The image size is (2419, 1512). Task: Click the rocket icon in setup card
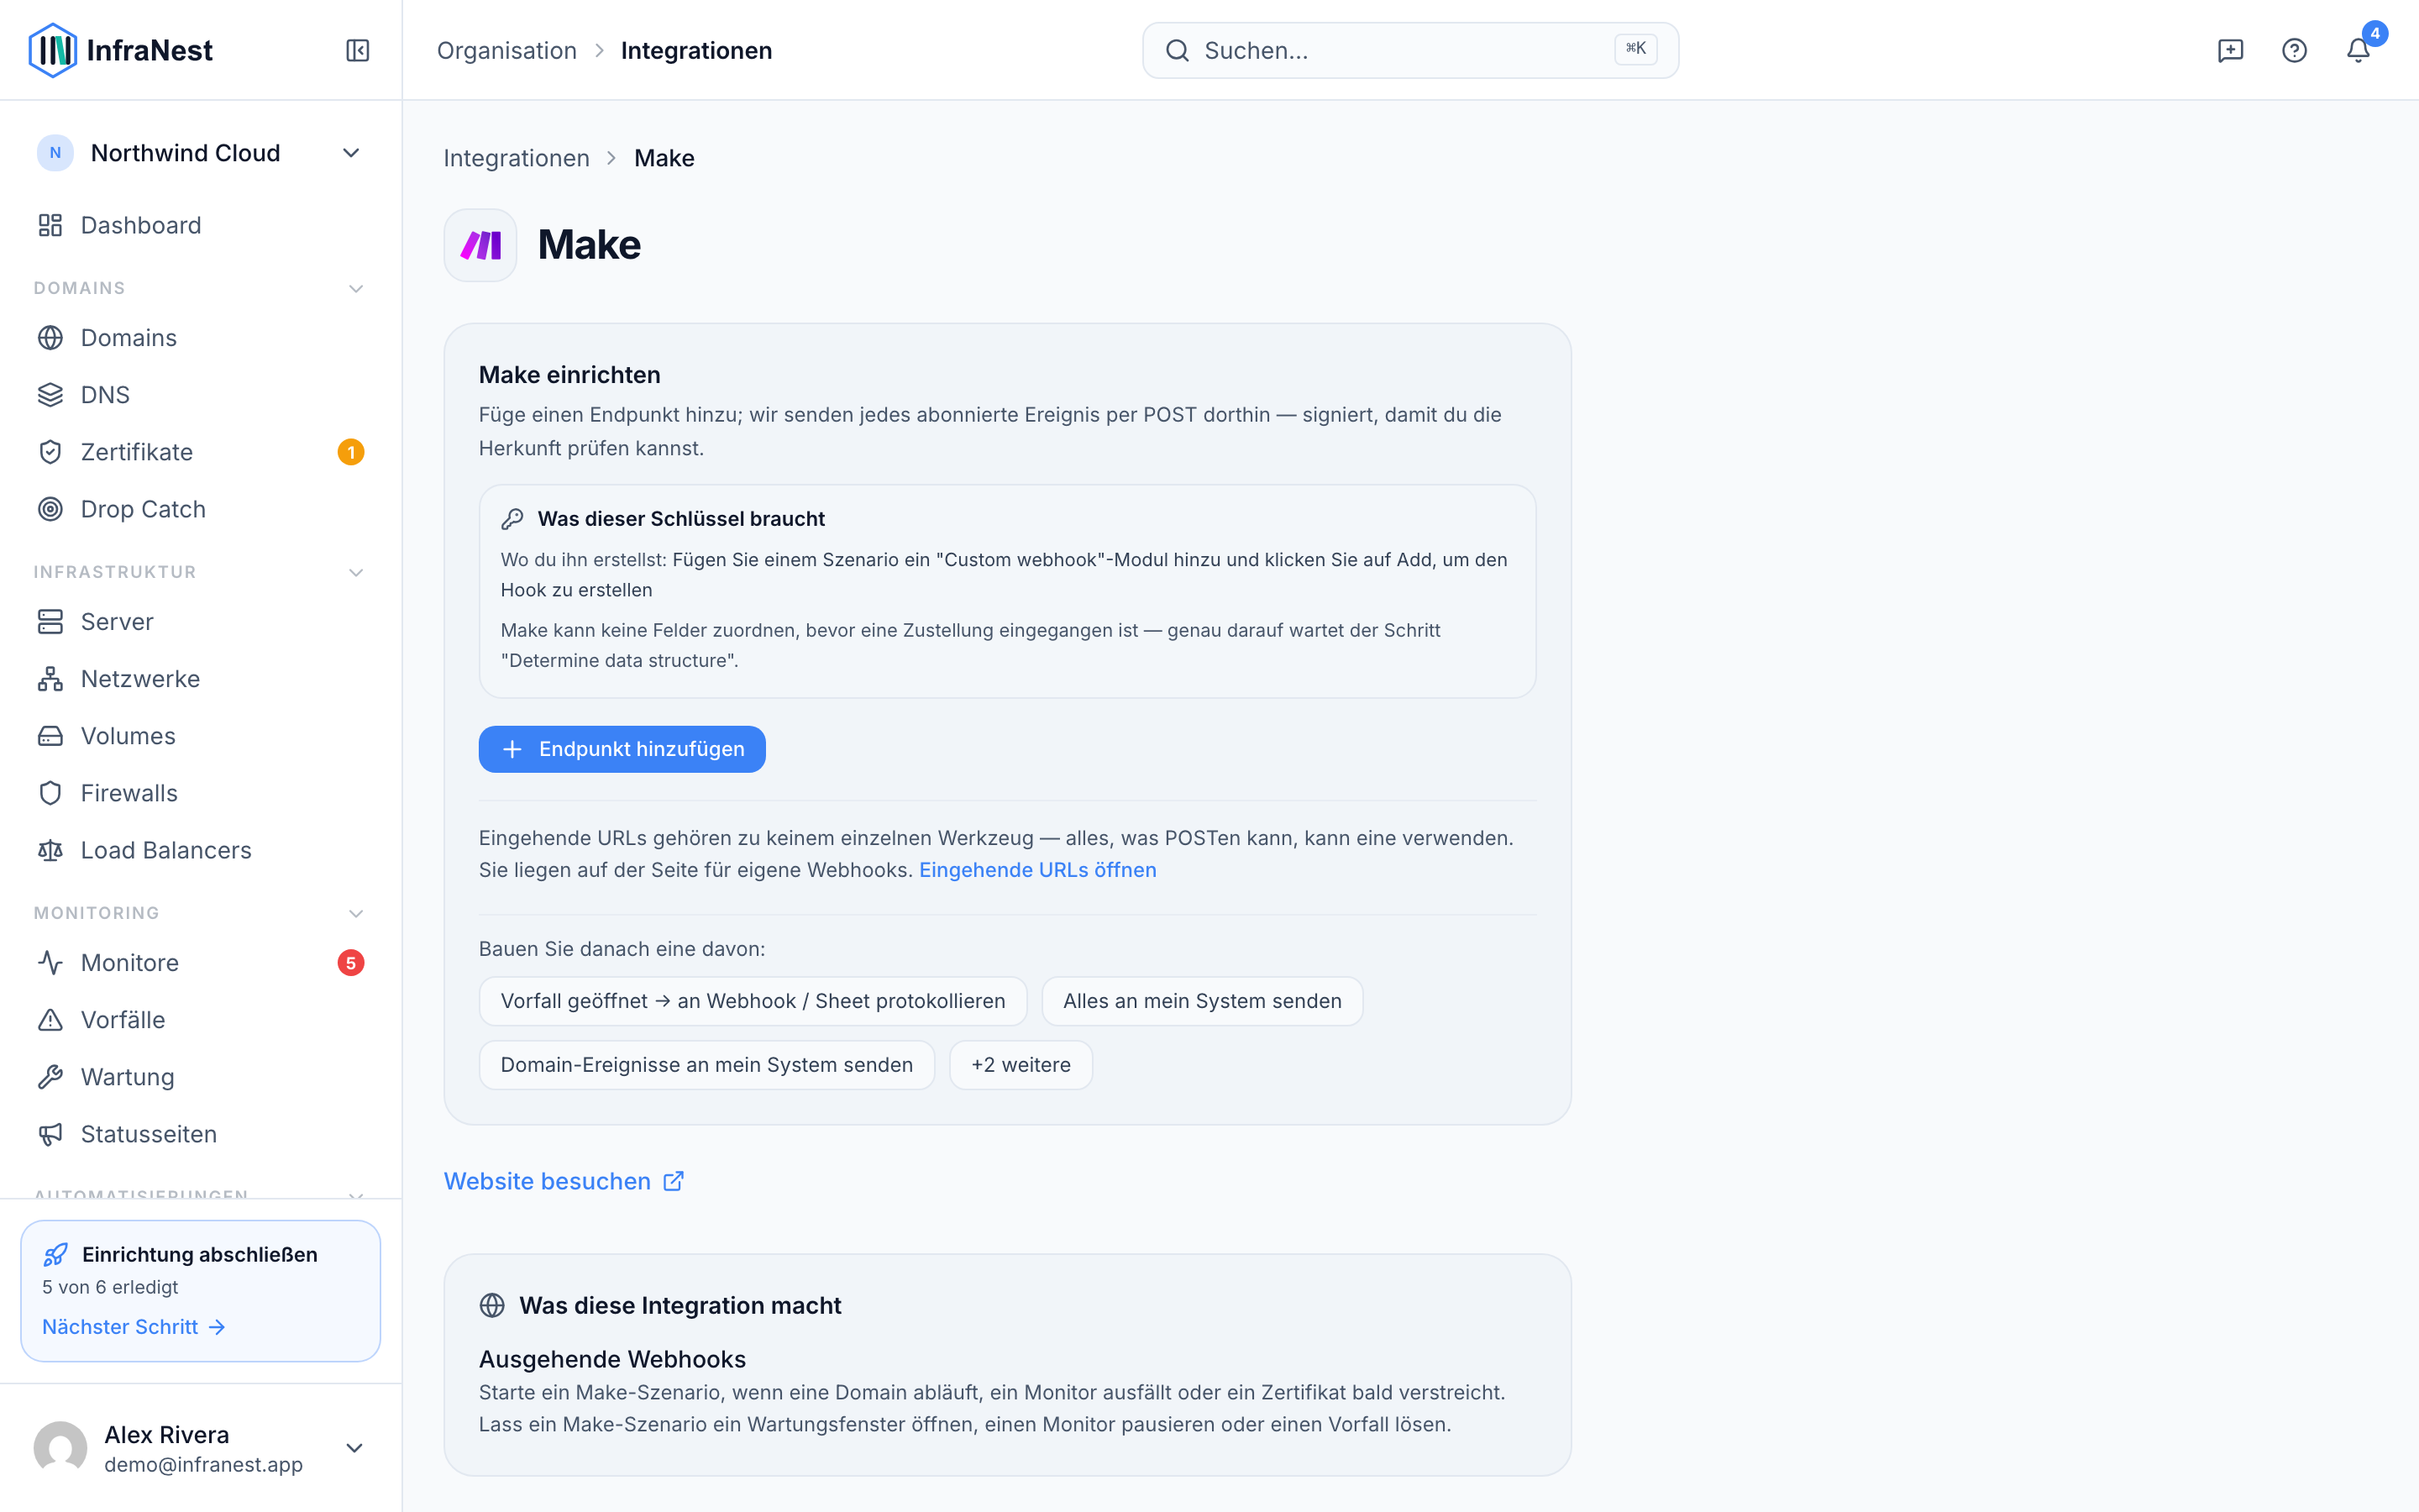click(56, 1254)
